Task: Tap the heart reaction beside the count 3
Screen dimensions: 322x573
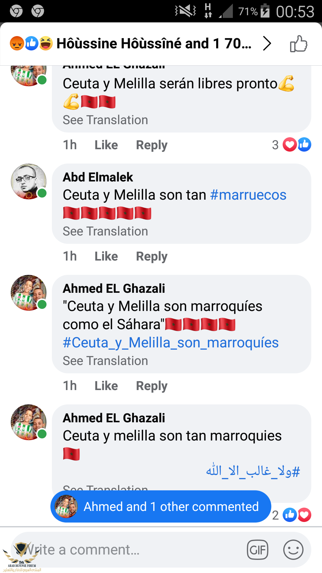Action: pos(290,145)
